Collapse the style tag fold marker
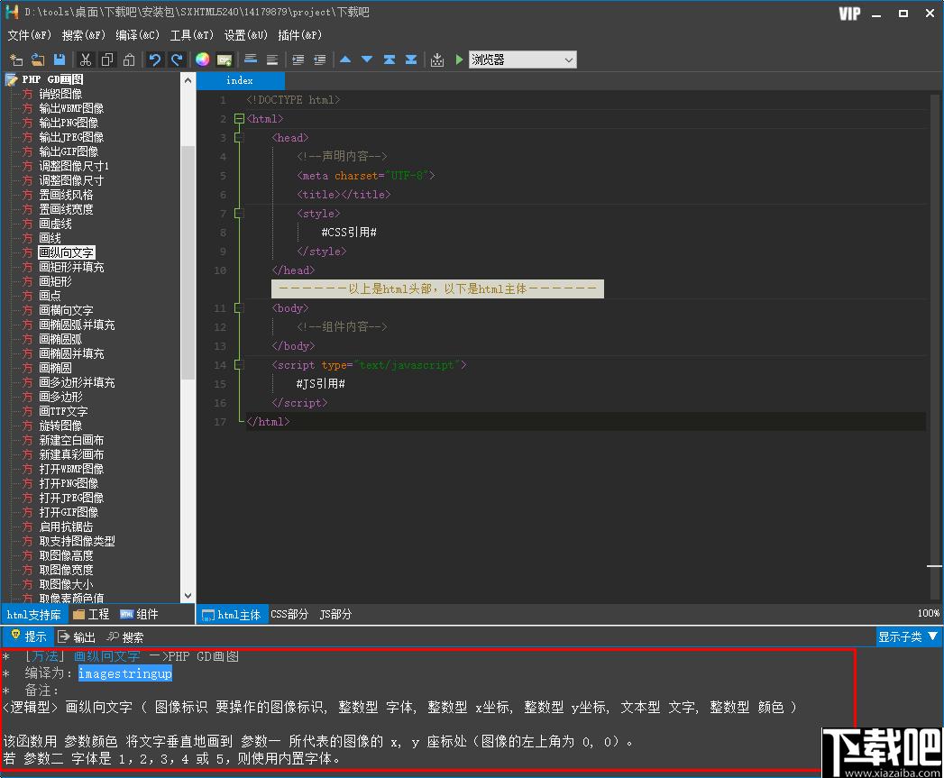 point(239,213)
